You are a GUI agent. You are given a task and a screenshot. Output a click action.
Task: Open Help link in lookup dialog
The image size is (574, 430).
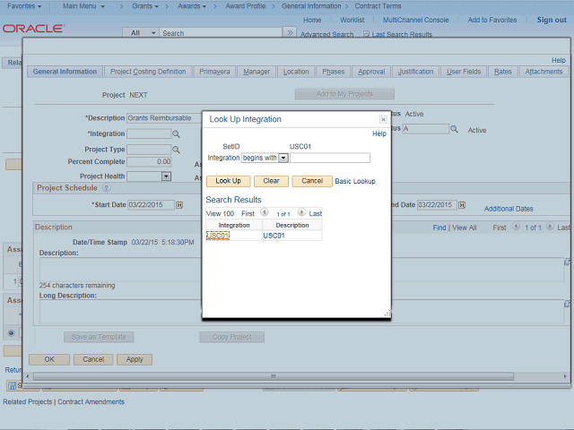click(x=378, y=133)
